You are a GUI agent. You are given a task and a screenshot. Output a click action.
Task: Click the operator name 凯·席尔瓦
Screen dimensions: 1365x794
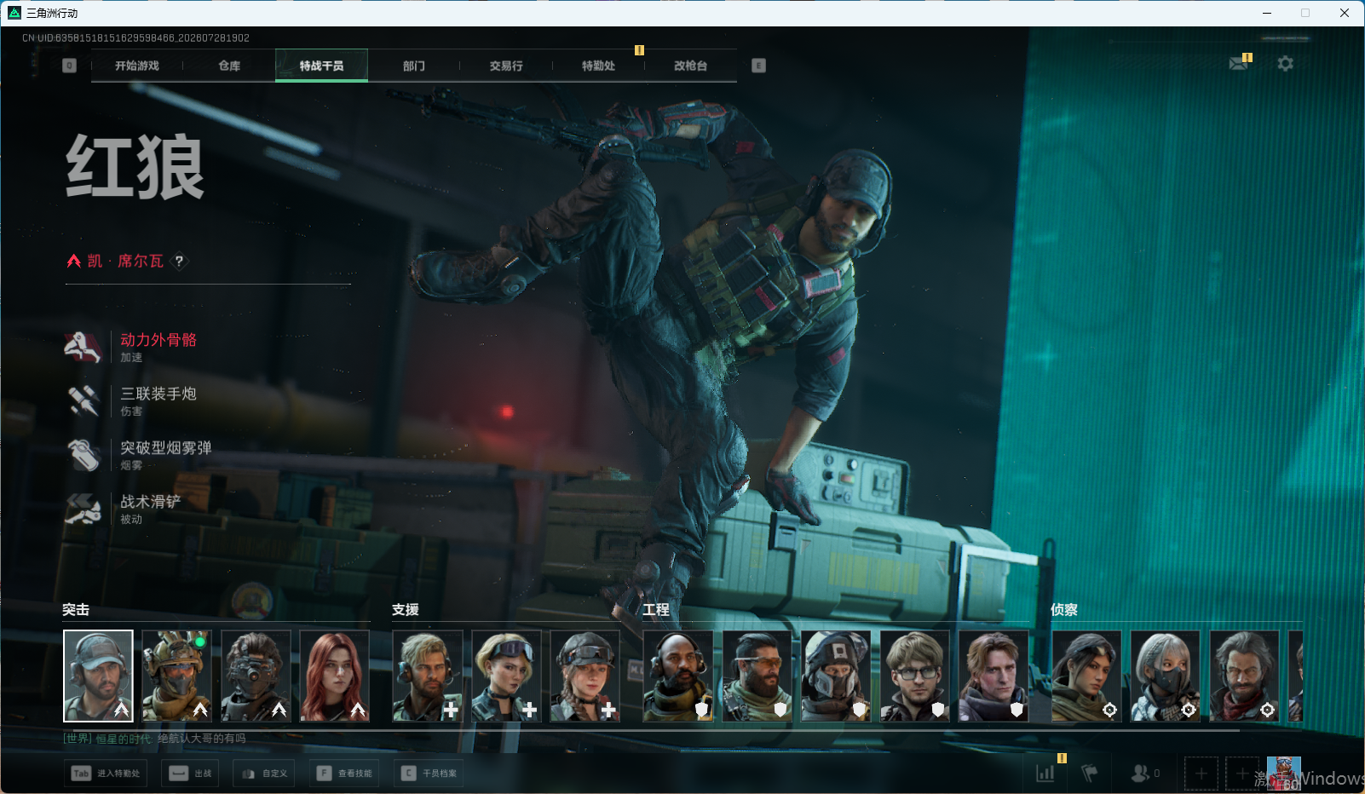[125, 261]
